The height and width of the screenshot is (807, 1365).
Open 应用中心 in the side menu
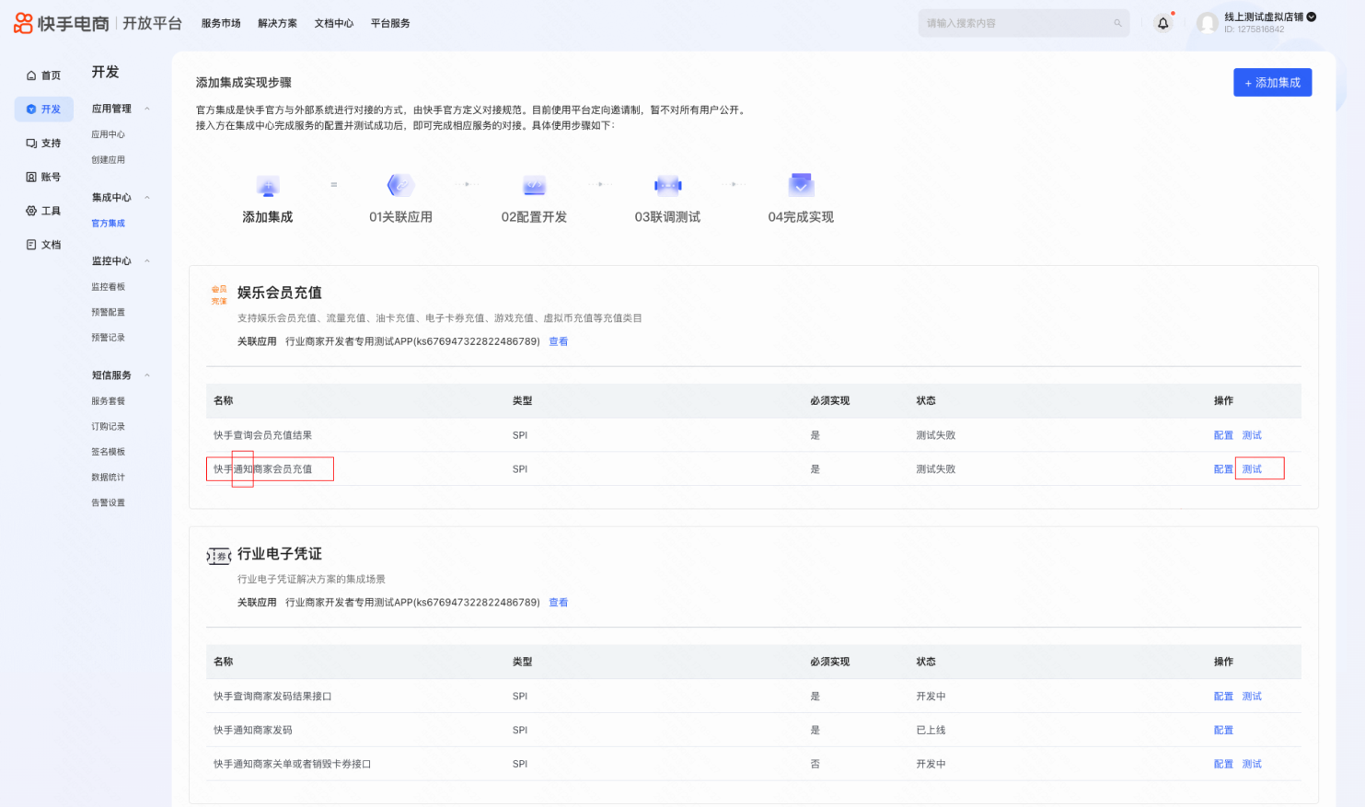[x=108, y=134]
